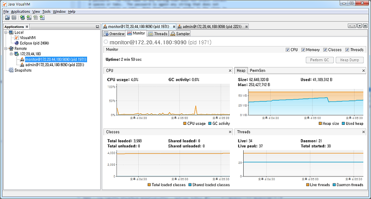Uncheck the Threads checkbox
This screenshot has width=371, height=199.
point(347,49)
